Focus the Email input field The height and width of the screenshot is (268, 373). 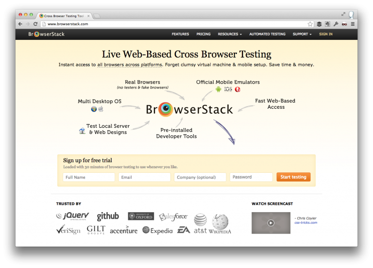click(144, 177)
